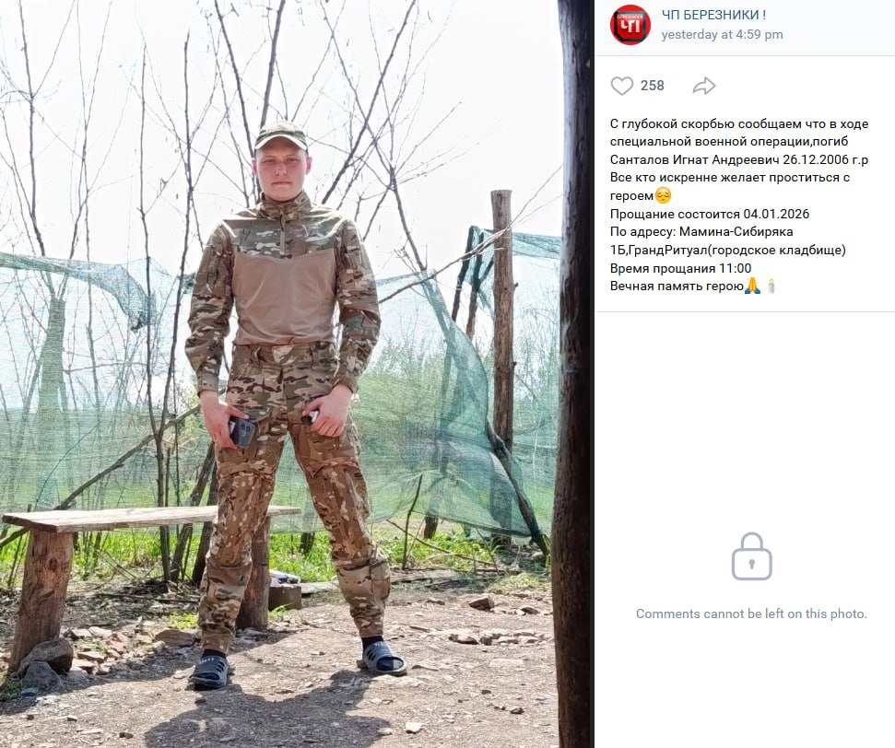Click the padlock icon under the post
Image resolution: width=895 pixels, height=748 pixels.
pos(752,557)
